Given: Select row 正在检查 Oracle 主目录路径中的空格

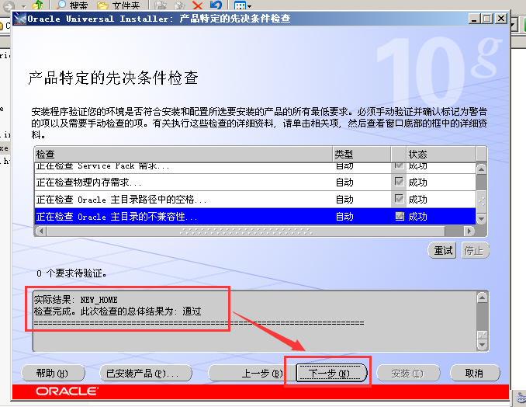Looking at the screenshot, I should [255, 200].
